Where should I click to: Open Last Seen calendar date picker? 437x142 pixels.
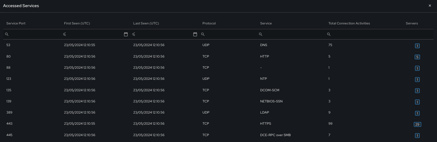(x=195, y=34)
